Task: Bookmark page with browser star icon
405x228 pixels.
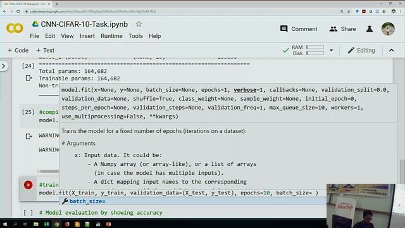Action: [349, 11]
